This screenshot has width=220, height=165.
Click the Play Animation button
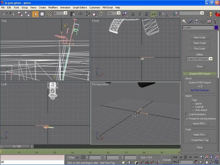pos(185,157)
